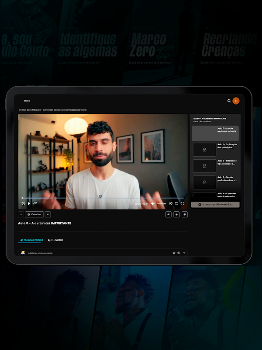Click Ir para o próximo módulo button
Viewport: 262px width, 350px height.
215,204
